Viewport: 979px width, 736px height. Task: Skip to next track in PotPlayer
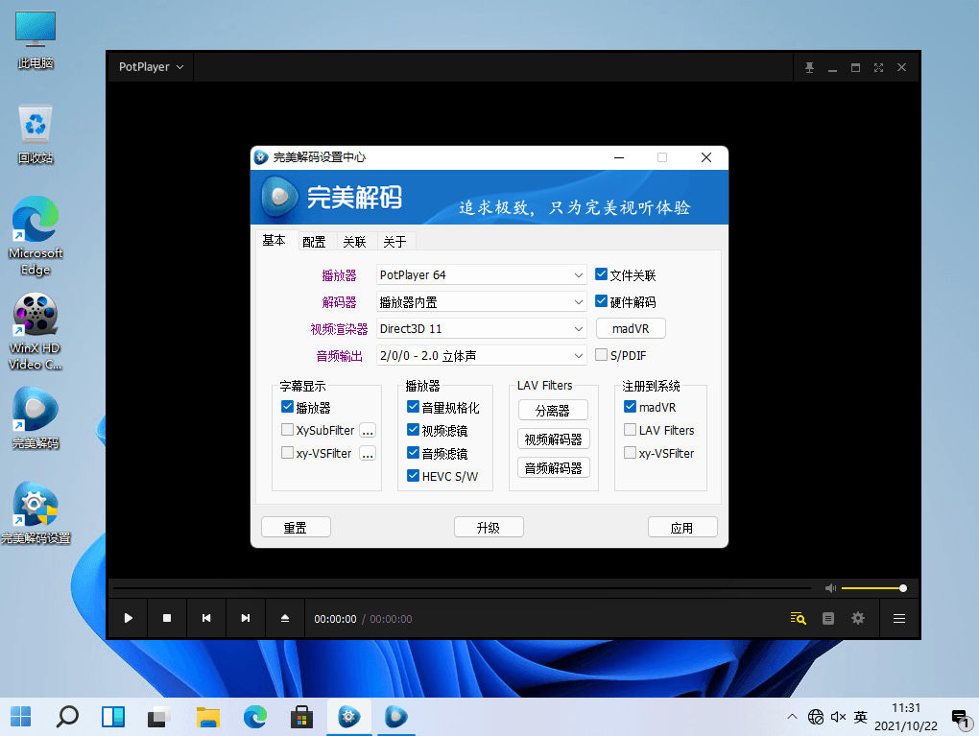coord(246,618)
